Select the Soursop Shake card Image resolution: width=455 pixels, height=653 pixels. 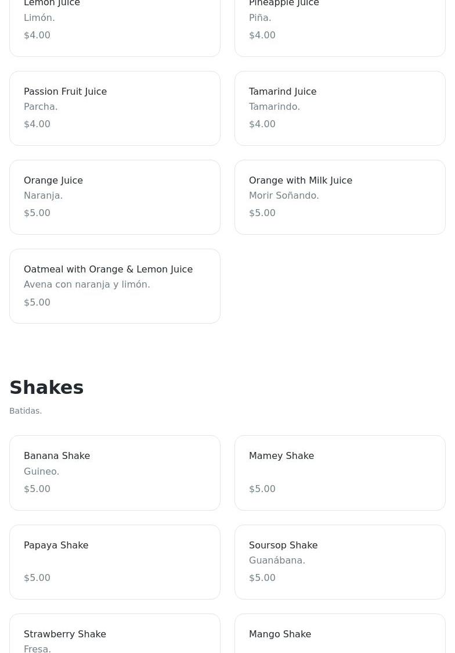[x=340, y=562]
